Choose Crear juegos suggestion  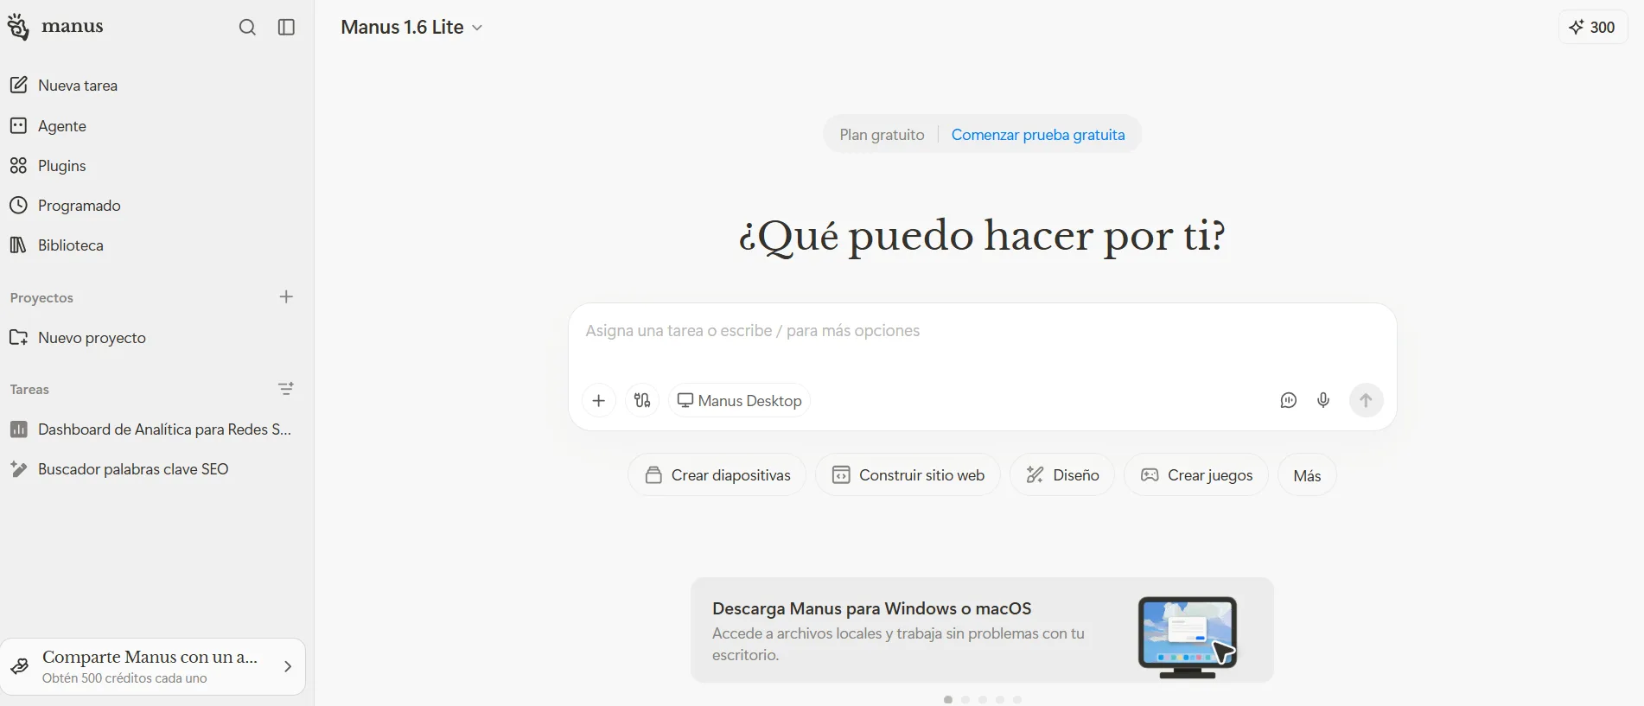pyautogui.click(x=1196, y=475)
